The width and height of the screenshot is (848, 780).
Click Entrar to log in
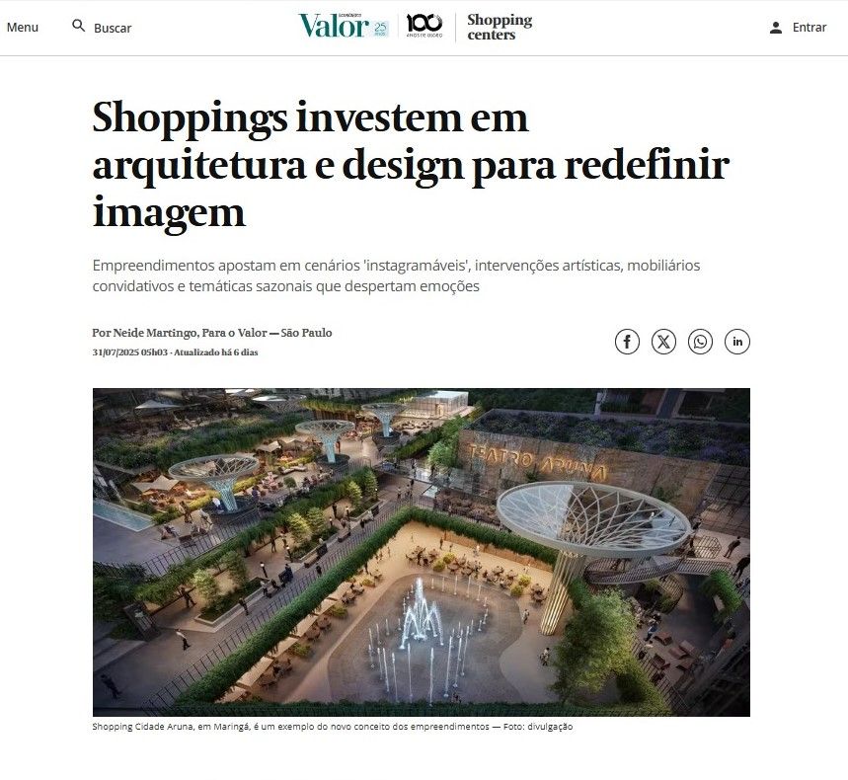tap(809, 27)
